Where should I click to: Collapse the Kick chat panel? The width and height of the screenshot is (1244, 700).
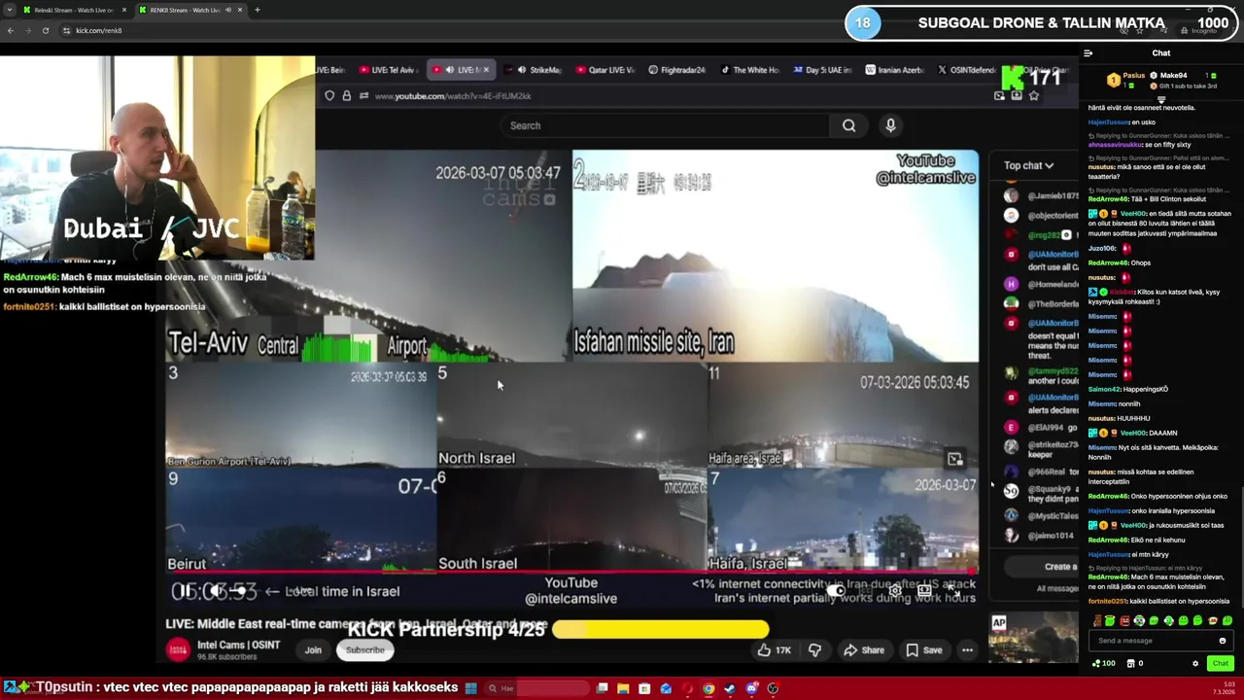click(1088, 53)
